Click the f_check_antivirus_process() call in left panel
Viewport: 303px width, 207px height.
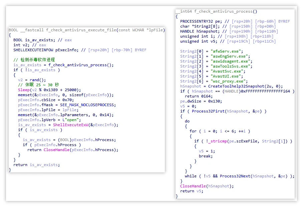pos(81,65)
